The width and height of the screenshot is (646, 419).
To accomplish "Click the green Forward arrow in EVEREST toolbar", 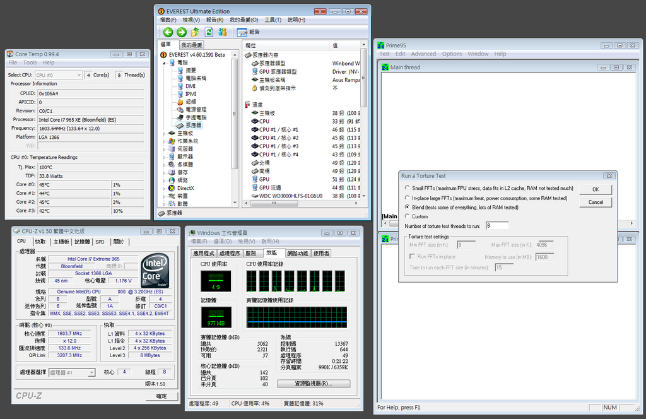I will [x=182, y=32].
